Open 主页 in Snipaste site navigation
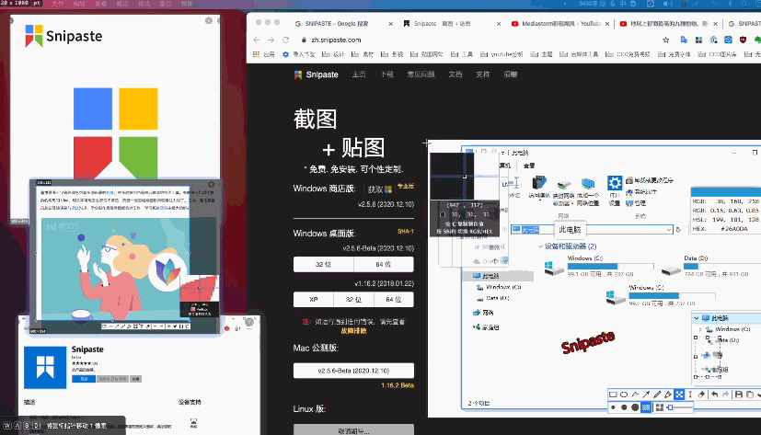Viewport: 761px width, 435px height. (x=359, y=74)
